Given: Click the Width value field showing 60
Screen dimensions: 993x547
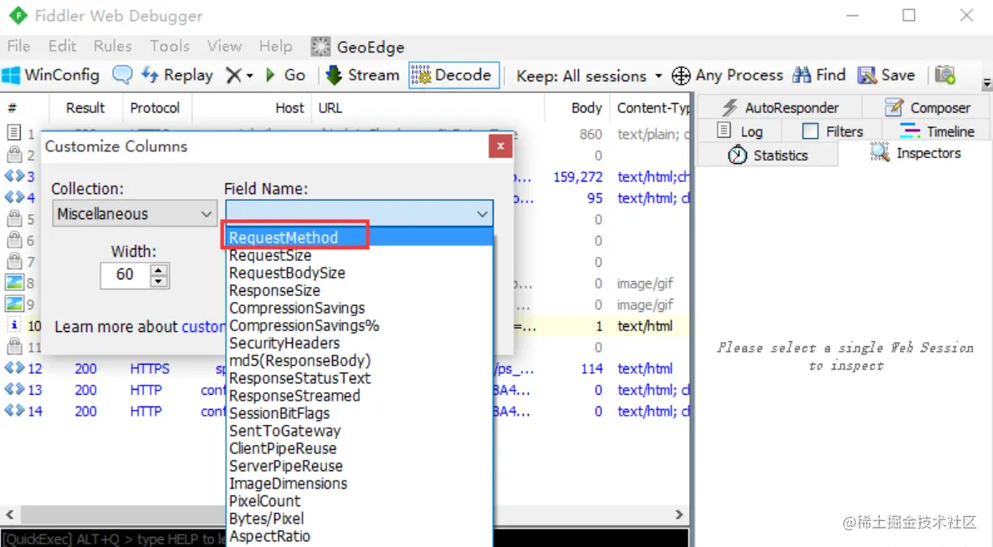Looking at the screenshot, I should [x=125, y=275].
